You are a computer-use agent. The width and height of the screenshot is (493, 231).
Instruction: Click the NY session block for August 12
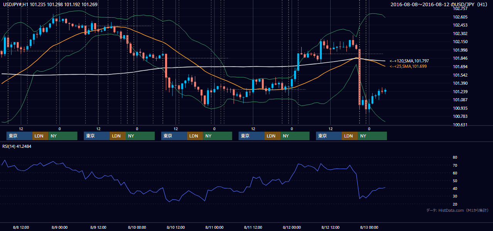[372, 136]
